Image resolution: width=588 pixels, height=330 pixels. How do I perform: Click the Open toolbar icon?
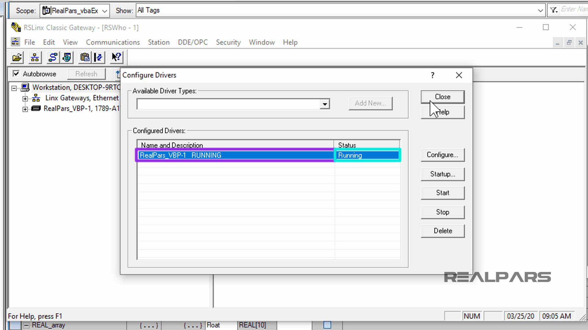coord(17,57)
